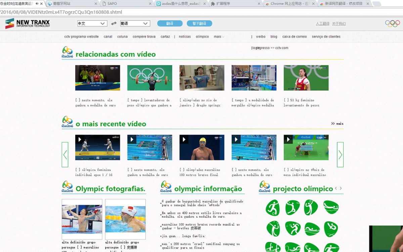Open the source language dropdown 中文

[92, 24]
